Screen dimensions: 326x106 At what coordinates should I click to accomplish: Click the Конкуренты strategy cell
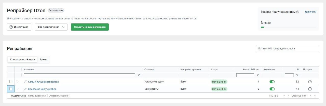click(152, 89)
